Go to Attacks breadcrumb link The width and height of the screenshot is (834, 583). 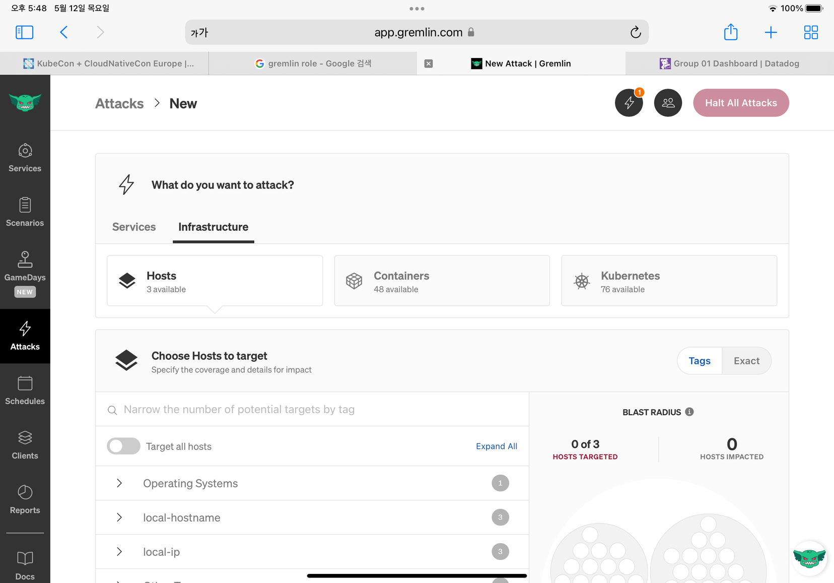click(119, 103)
